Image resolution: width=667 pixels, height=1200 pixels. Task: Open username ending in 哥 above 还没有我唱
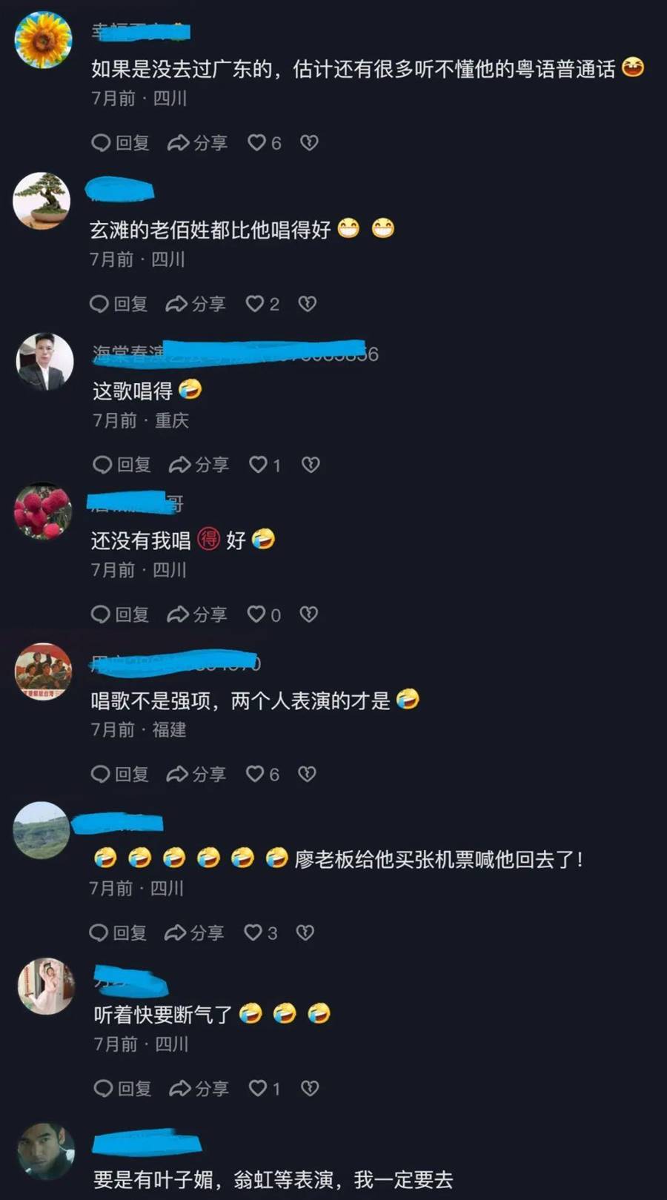tap(136, 503)
